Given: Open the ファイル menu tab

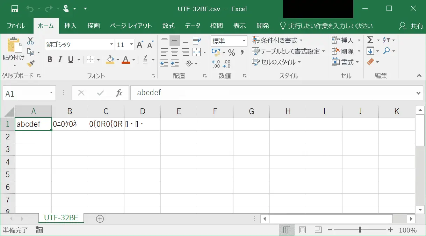Looking at the screenshot, I should tap(16, 26).
